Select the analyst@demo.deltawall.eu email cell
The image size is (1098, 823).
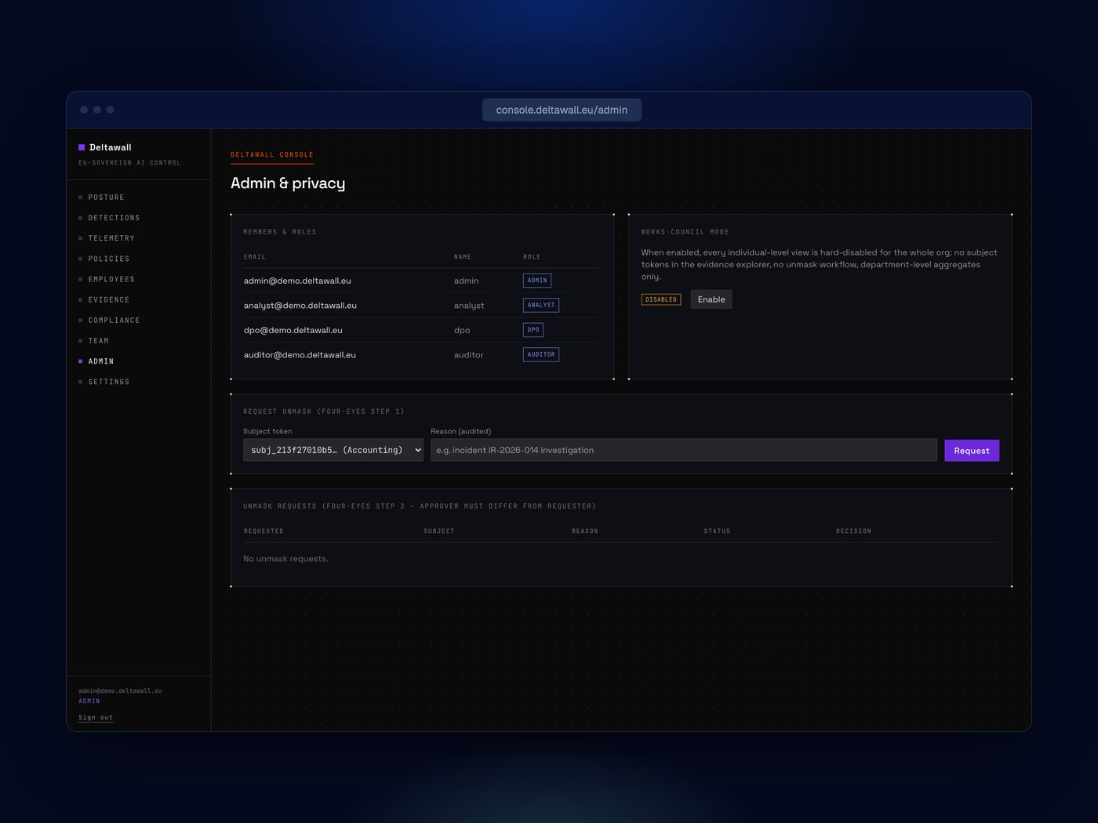[x=300, y=306]
